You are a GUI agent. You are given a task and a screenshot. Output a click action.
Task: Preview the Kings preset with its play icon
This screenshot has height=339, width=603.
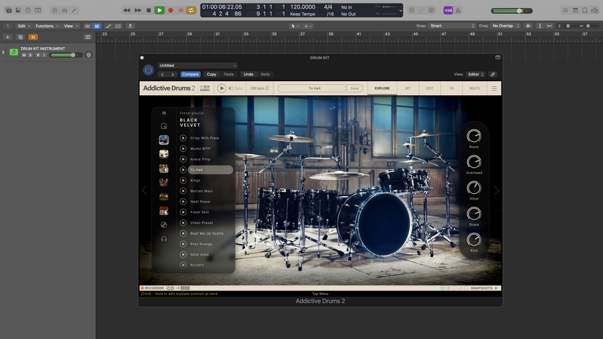coord(183,181)
